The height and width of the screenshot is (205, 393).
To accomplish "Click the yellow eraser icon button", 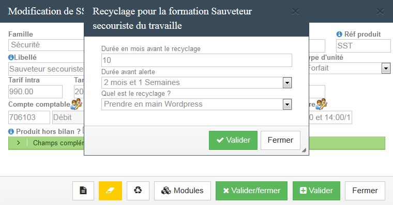I will coord(110,191).
